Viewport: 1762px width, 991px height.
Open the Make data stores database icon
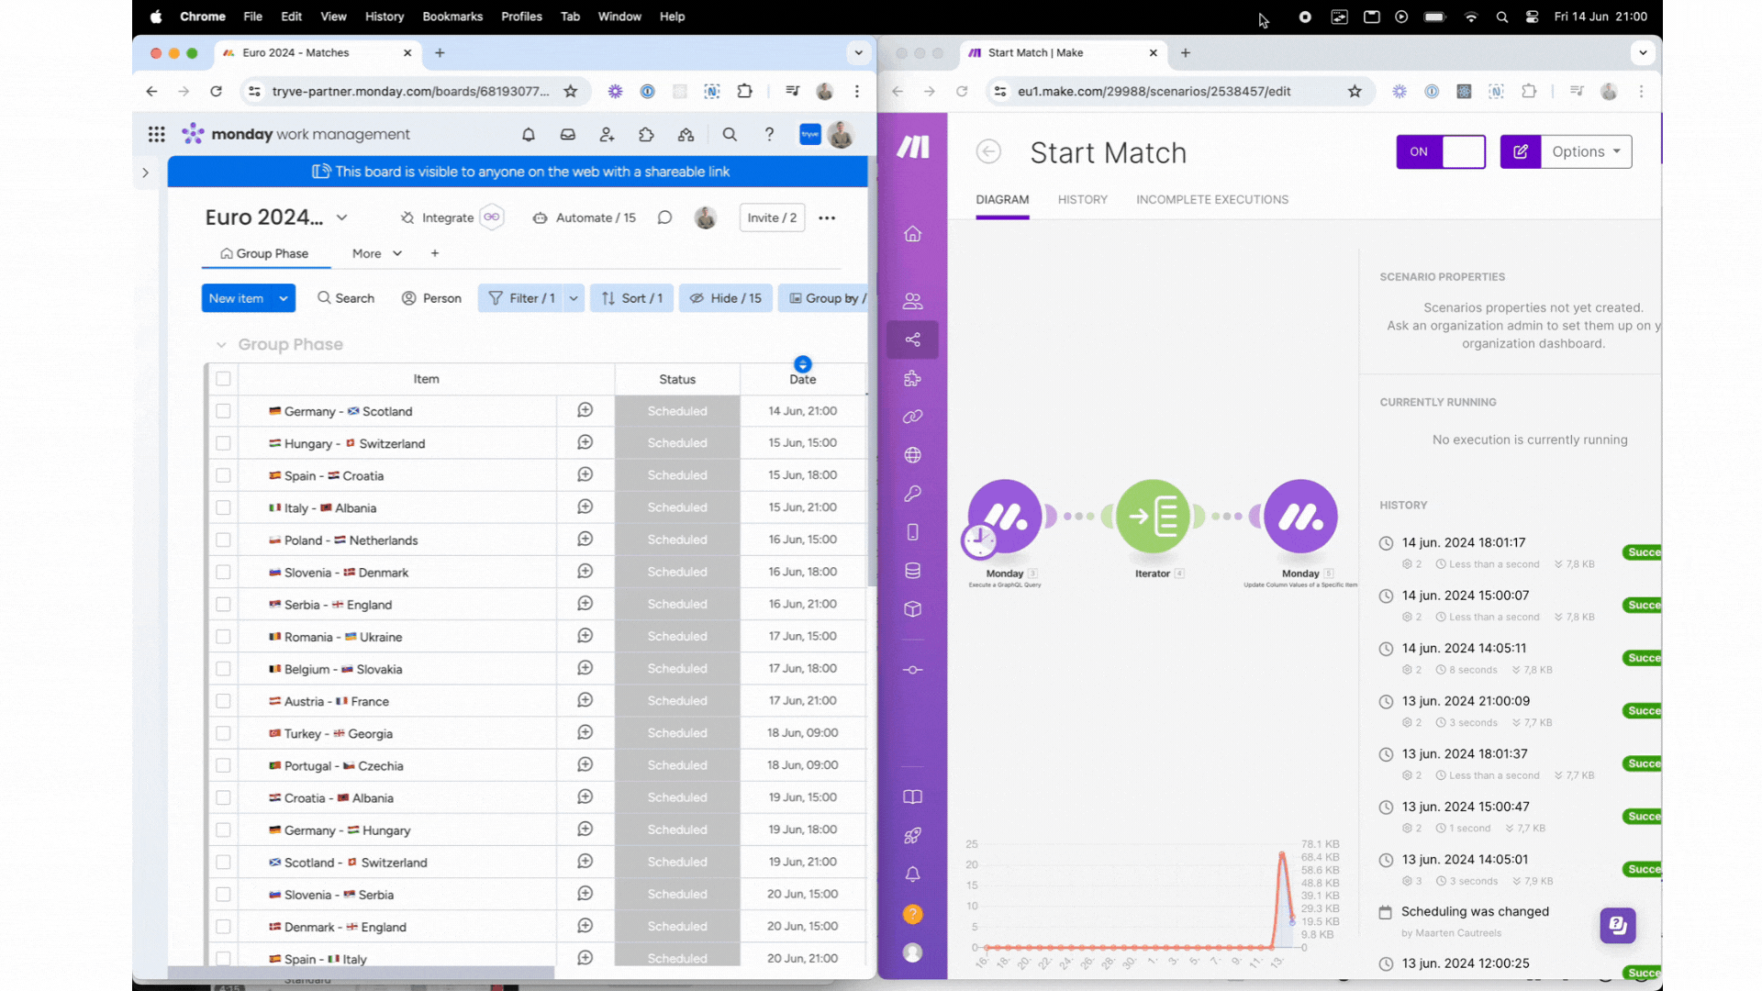[912, 571]
